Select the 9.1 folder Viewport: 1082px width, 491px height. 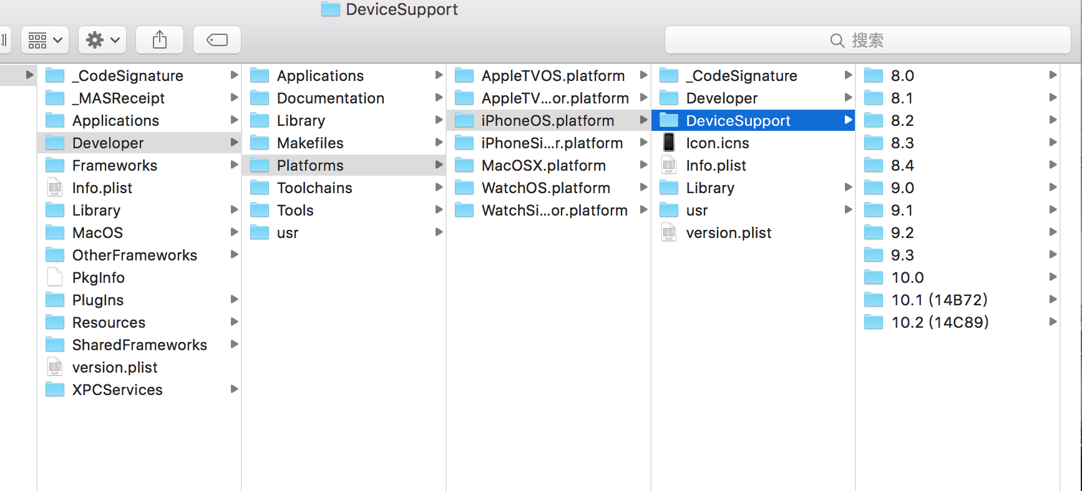tap(958, 210)
